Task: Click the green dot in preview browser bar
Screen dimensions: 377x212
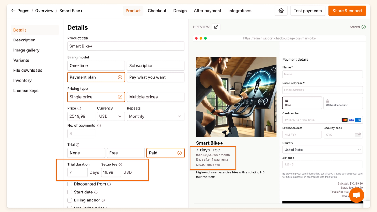Action: [205, 38]
